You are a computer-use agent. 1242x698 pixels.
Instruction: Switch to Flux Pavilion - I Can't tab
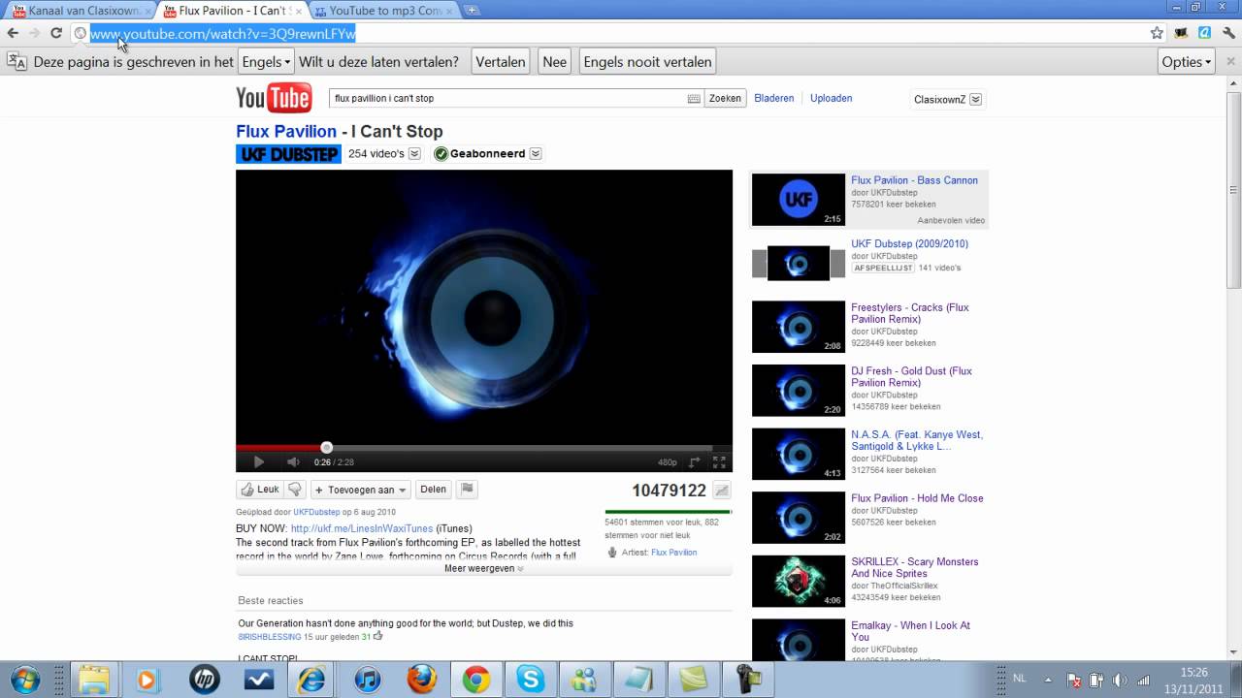point(232,11)
